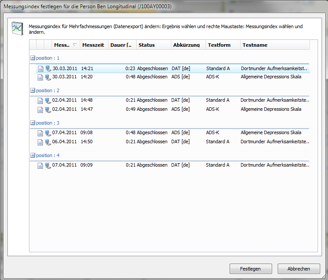Click the computer icon in the 06.04.2011 14:50 row
This screenshot has width=328, height=280.
[x=48, y=142]
